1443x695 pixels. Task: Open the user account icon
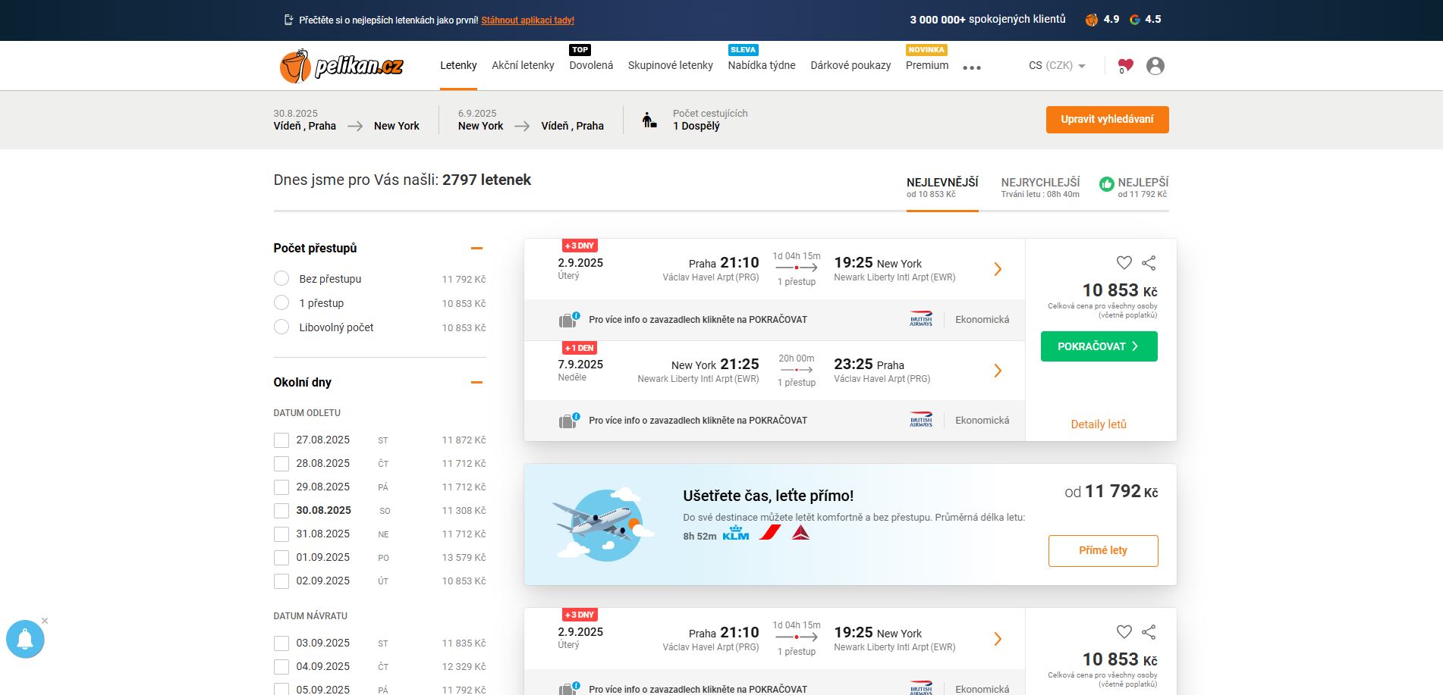click(x=1155, y=66)
